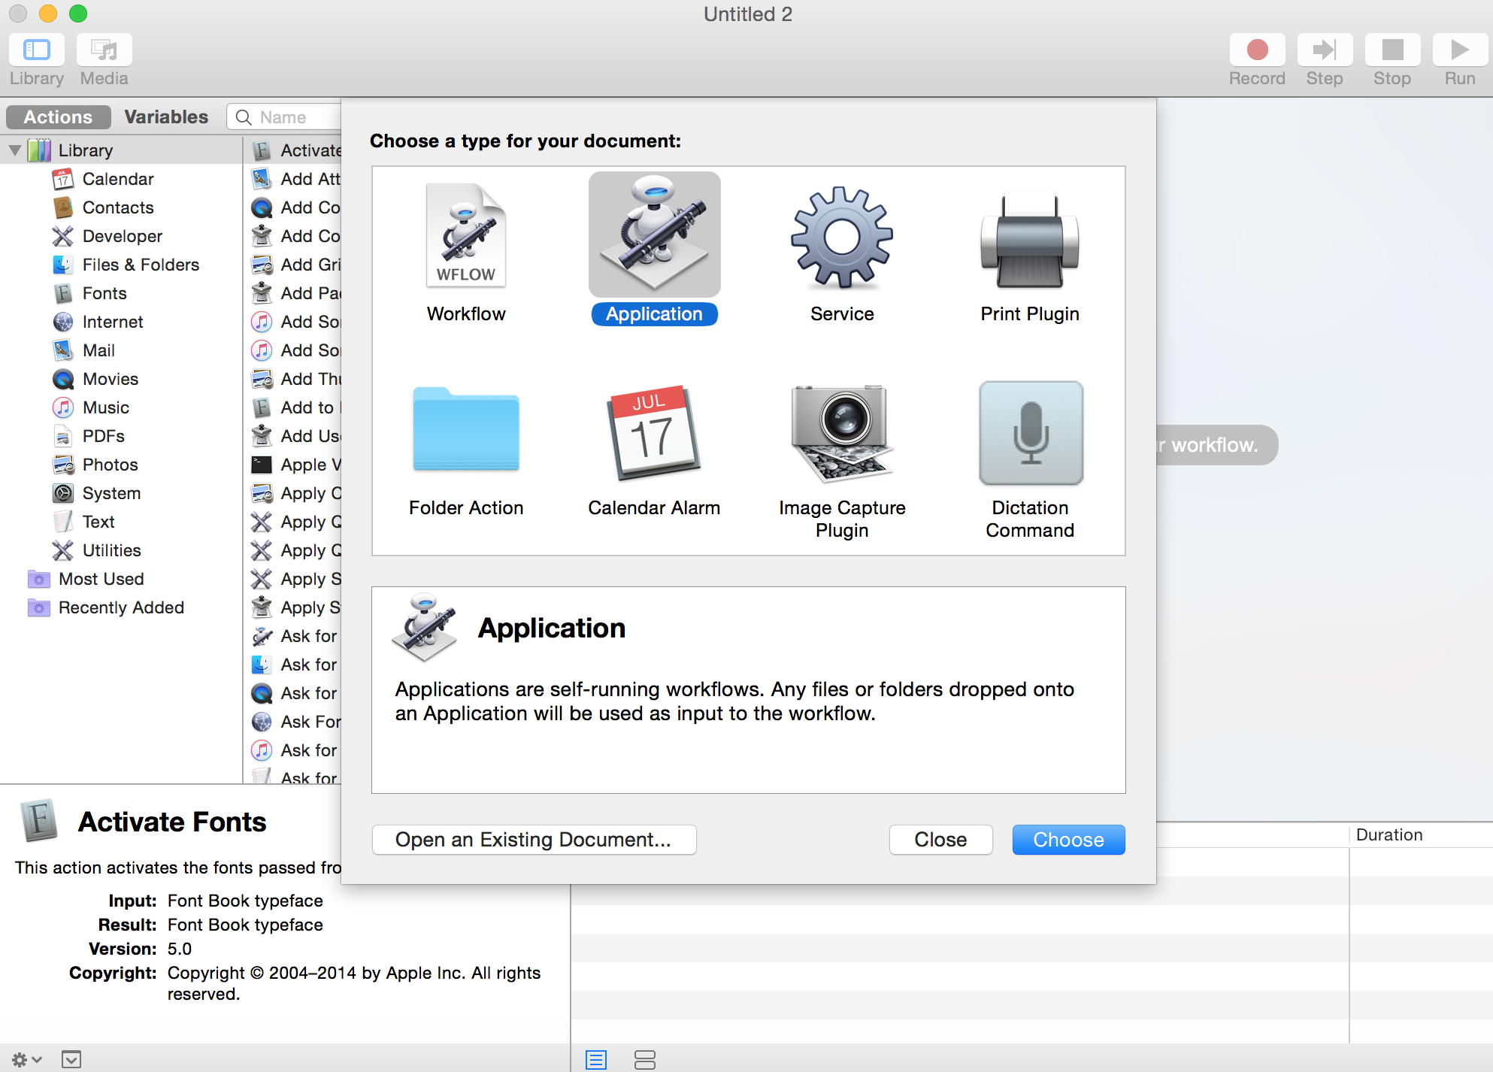This screenshot has width=1493, height=1072.
Task: Click the Step toolbar button
Action: coord(1325,50)
